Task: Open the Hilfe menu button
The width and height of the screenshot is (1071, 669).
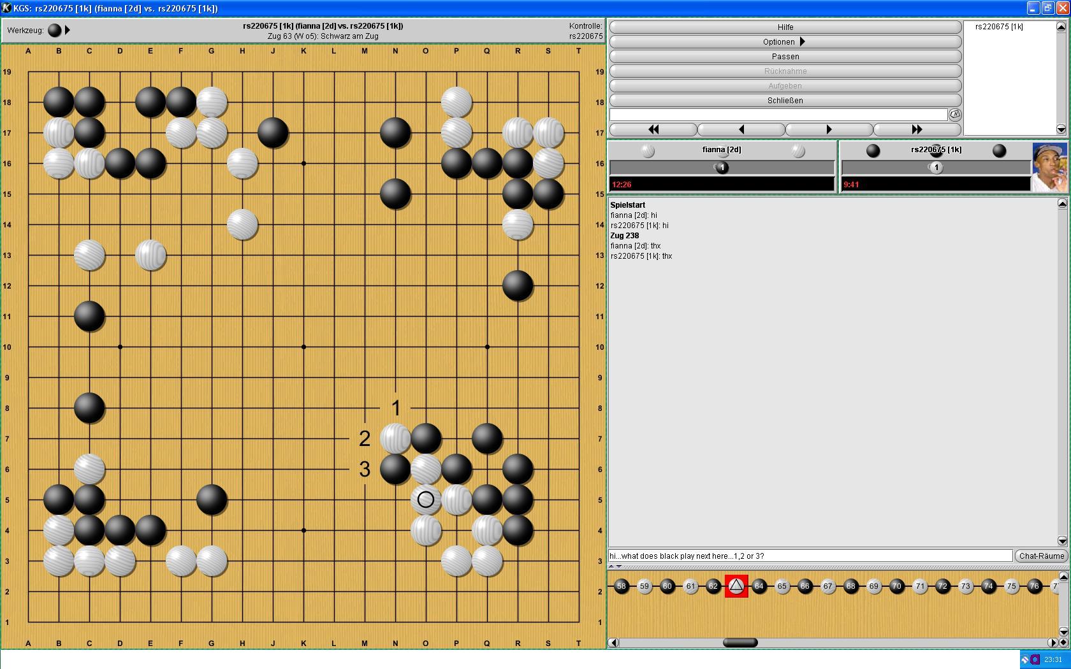Action: tap(785, 27)
